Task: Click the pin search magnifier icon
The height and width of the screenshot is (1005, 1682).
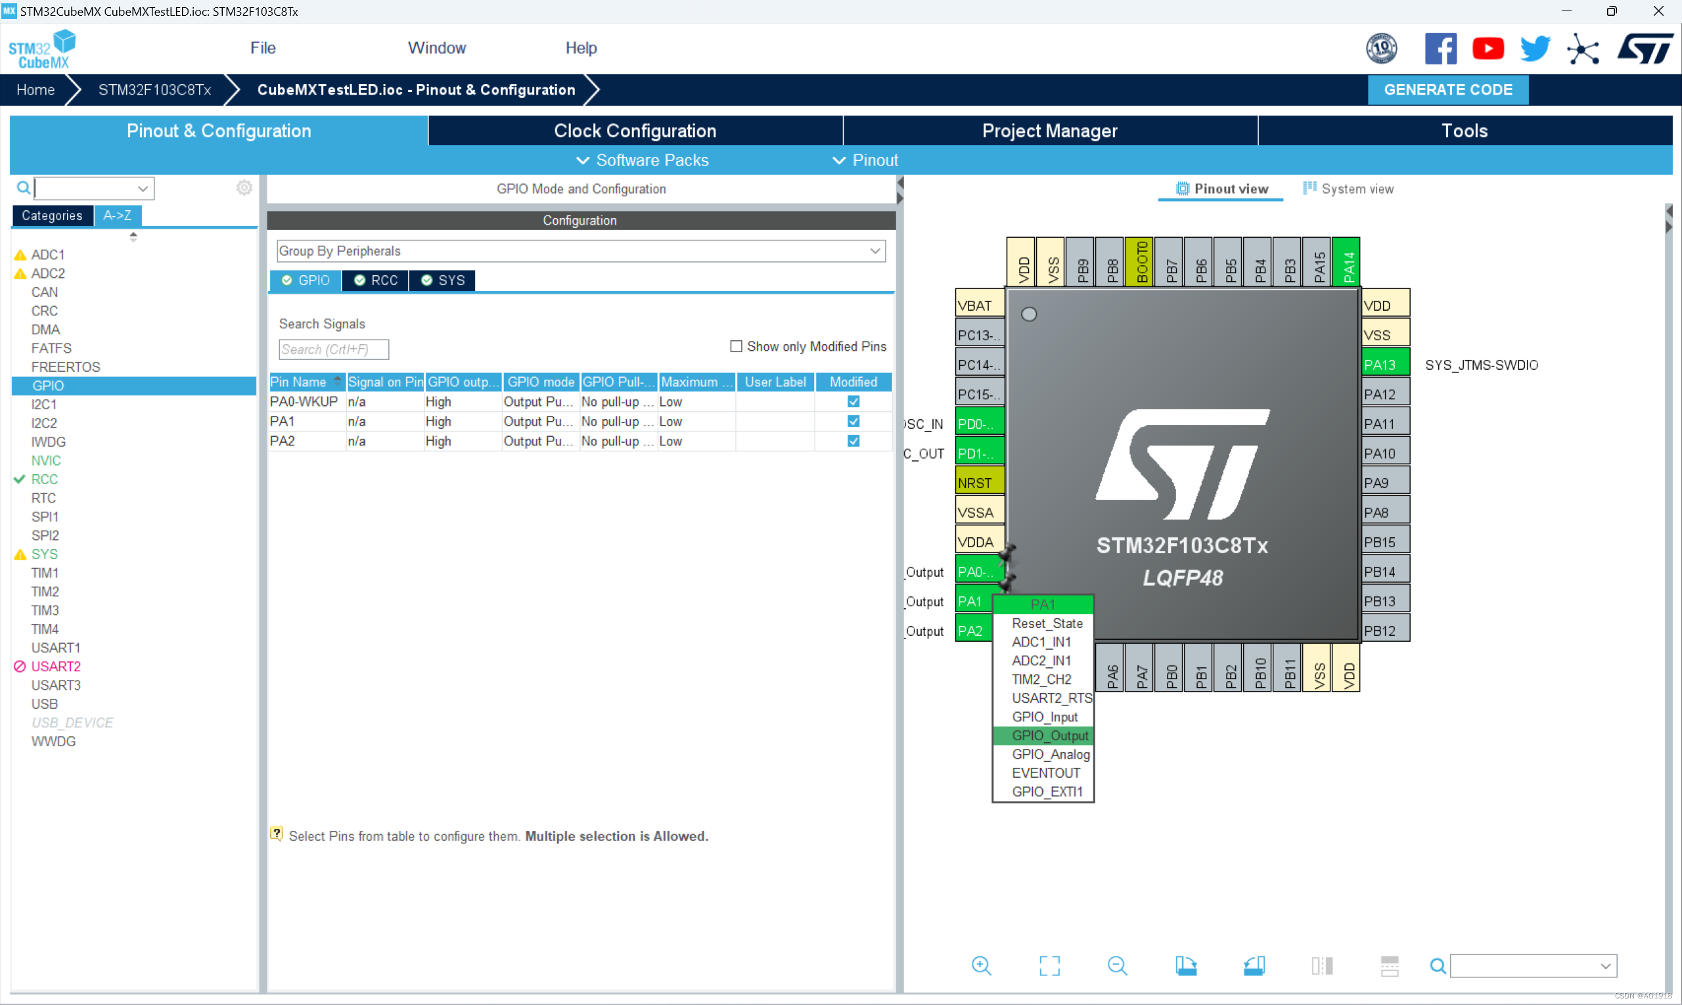Action: pyautogui.click(x=1438, y=966)
